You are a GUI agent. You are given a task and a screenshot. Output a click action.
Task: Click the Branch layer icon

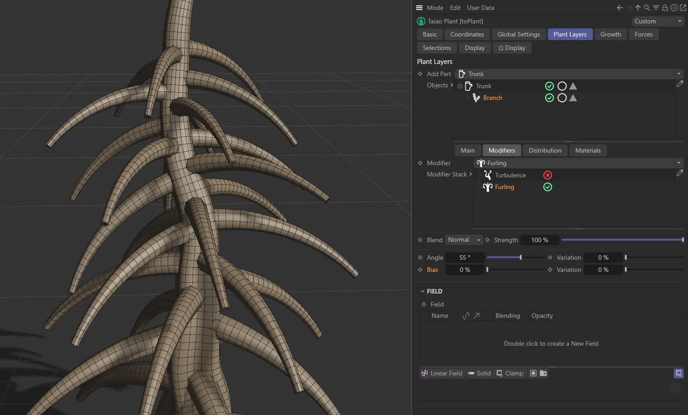pyautogui.click(x=477, y=98)
